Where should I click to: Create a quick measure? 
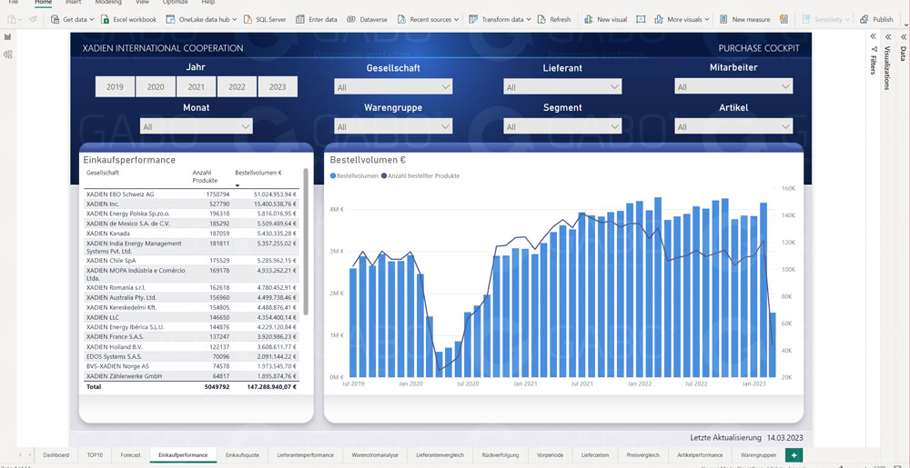[784, 19]
